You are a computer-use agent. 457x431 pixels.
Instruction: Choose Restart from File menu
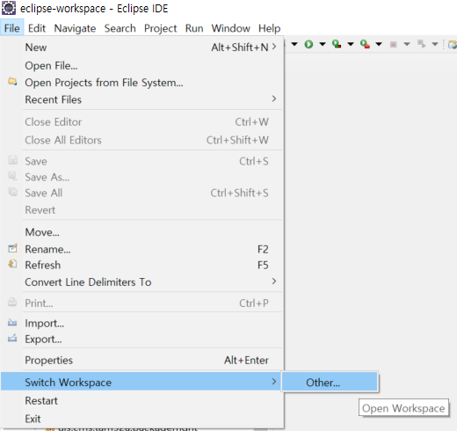tap(142, 401)
